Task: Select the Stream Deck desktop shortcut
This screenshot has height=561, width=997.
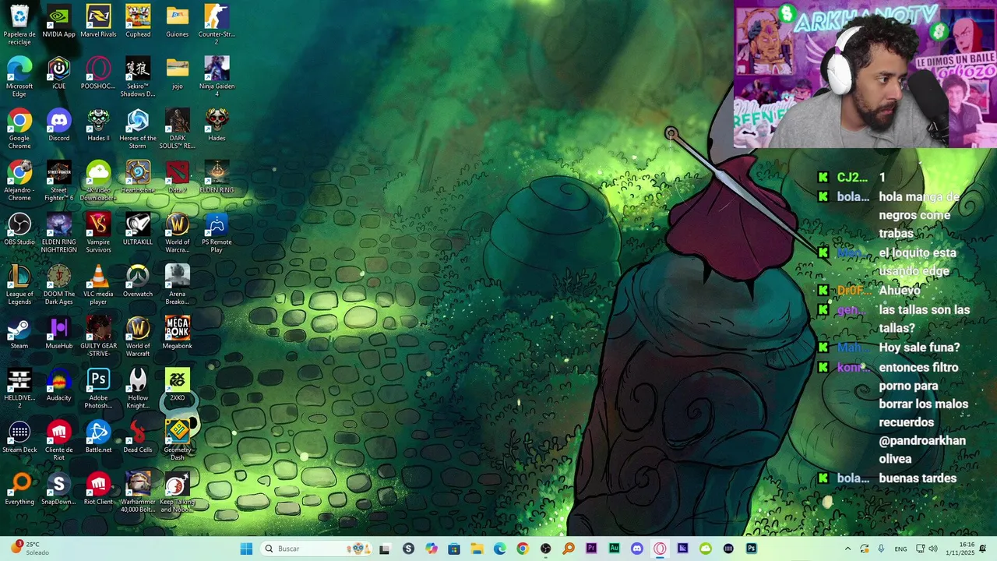Action: point(19,436)
